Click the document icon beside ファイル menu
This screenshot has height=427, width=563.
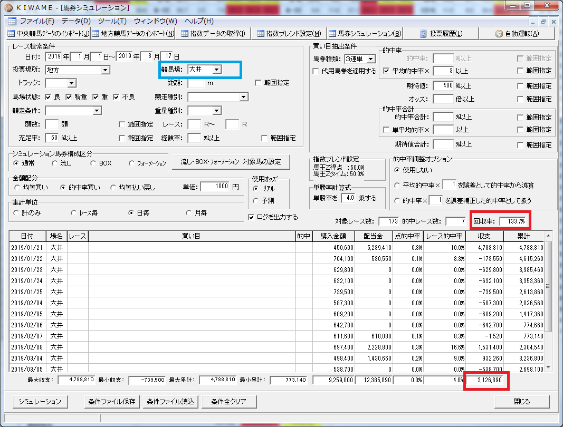click(12, 21)
